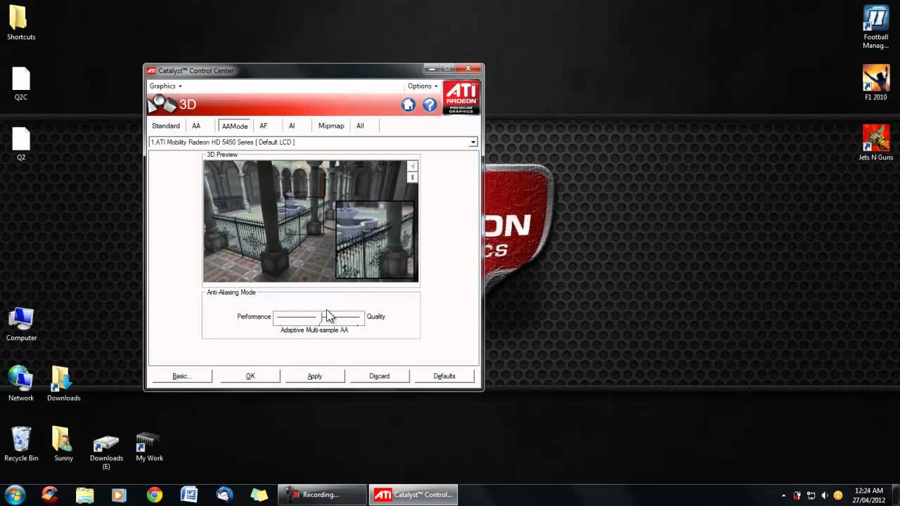Click the 3D Preview courtyard image

pos(311,221)
